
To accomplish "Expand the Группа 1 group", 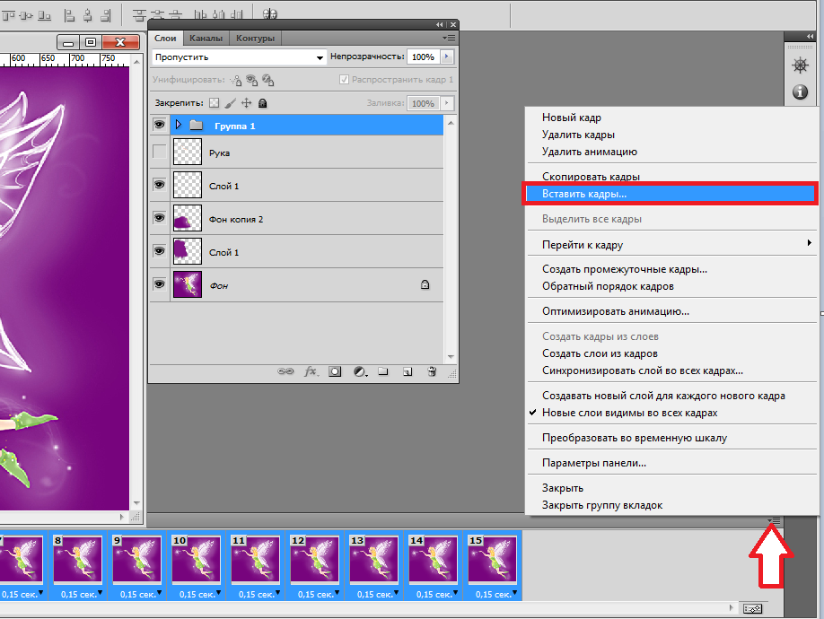I will click(x=178, y=125).
